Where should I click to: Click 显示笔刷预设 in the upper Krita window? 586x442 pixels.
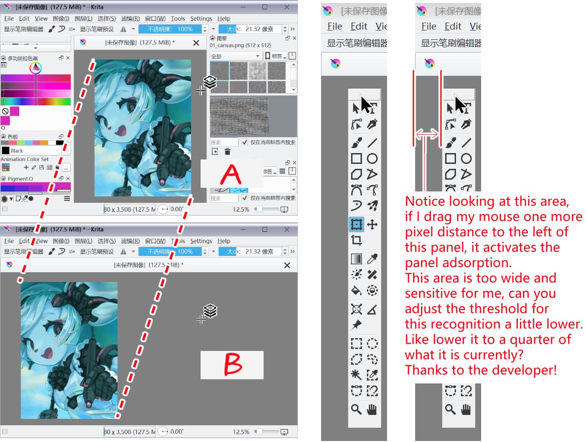(x=97, y=29)
